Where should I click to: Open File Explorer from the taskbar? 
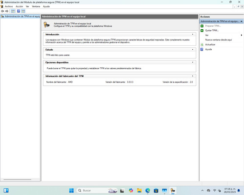pos(139,191)
